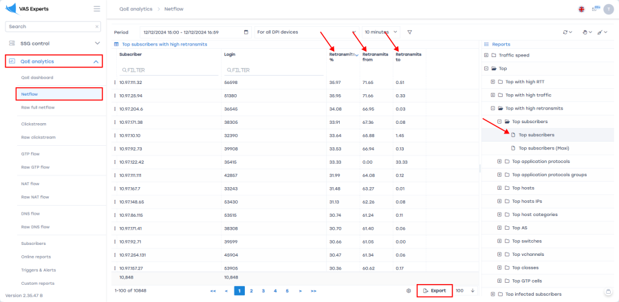Image resolution: width=619 pixels, height=302 pixels.
Task: Click the filter funnel icon
Action: [410, 32]
